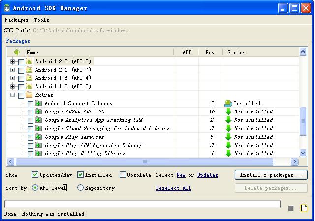
Task: Click the green download arrow for Google Play services
Action: click(228, 137)
